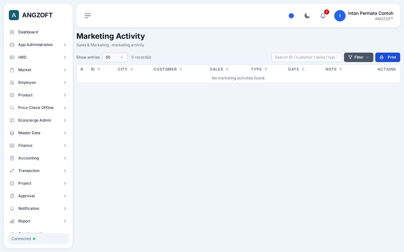Focus the search ID / customer field
The image size is (404, 252).
(307, 57)
